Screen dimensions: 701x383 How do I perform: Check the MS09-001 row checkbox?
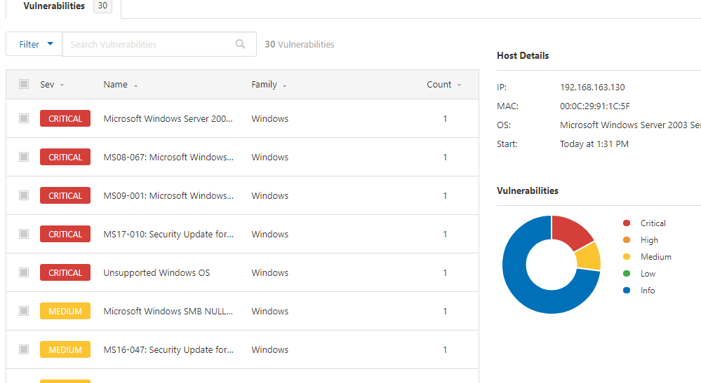pyautogui.click(x=24, y=195)
